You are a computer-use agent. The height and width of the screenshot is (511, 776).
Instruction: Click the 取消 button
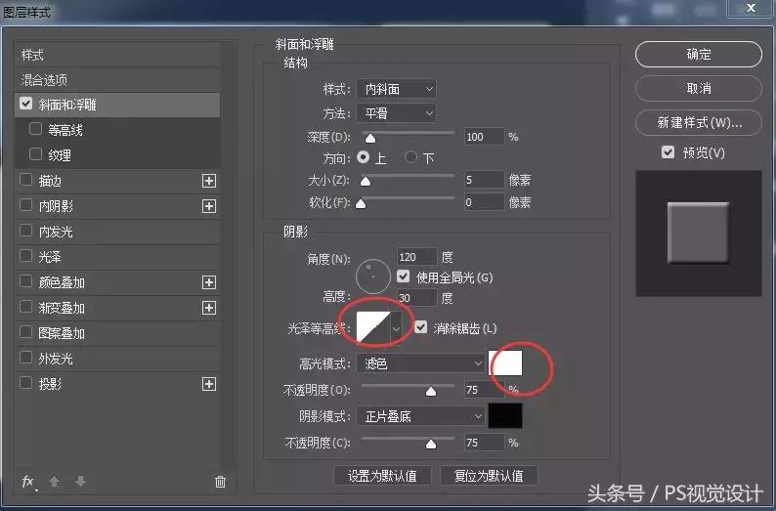click(698, 89)
